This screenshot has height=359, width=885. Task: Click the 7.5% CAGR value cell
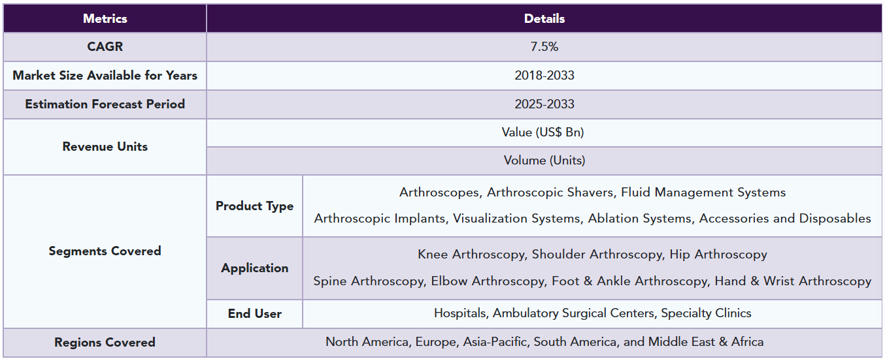click(544, 47)
